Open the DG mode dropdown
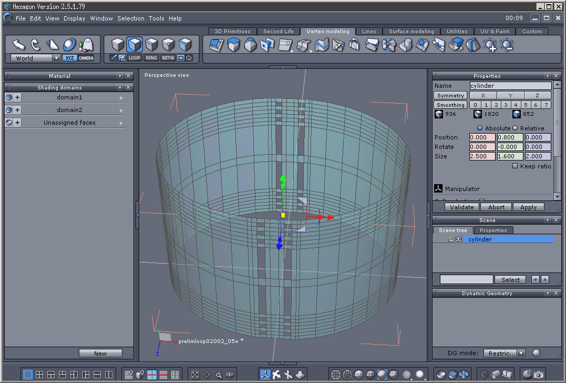The width and height of the screenshot is (566, 383). click(521, 354)
